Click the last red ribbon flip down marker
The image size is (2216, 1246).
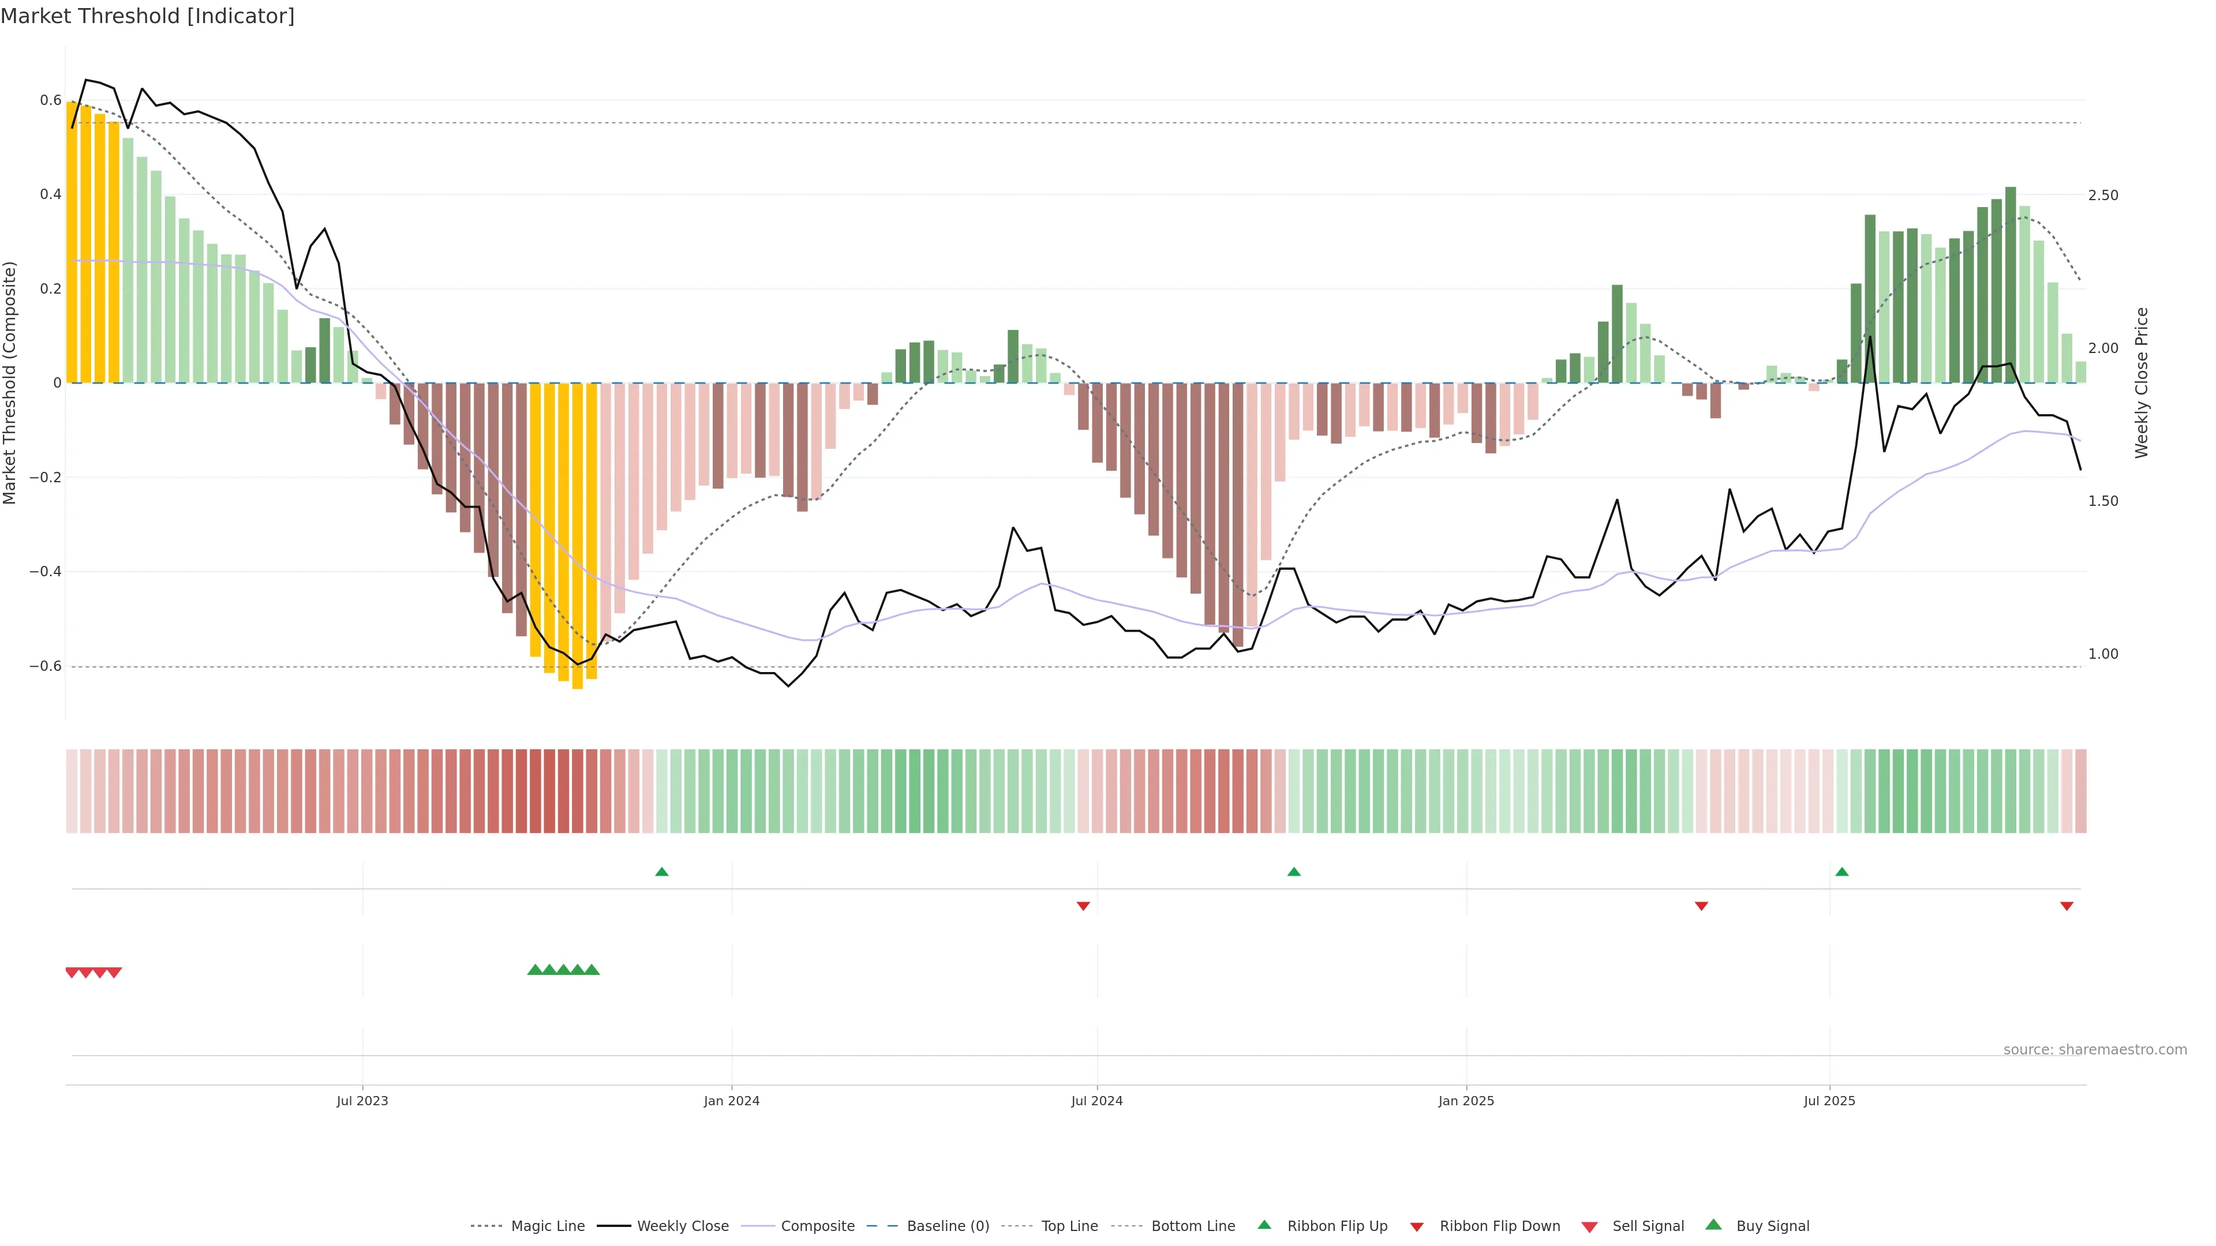click(2067, 906)
